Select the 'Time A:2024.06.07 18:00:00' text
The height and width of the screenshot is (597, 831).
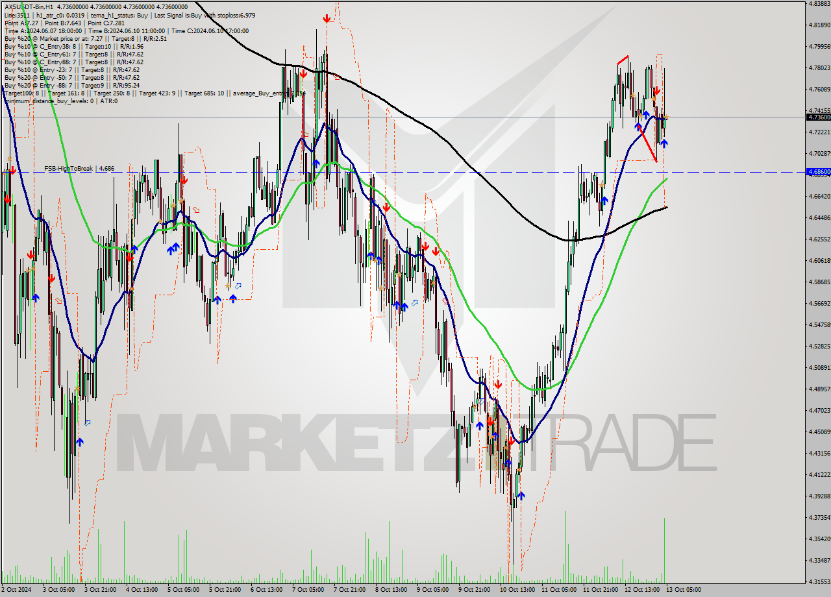click(x=43, y=30)
